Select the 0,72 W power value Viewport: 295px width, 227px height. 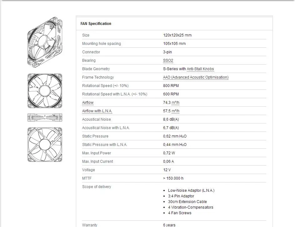(x=169, y=153)
